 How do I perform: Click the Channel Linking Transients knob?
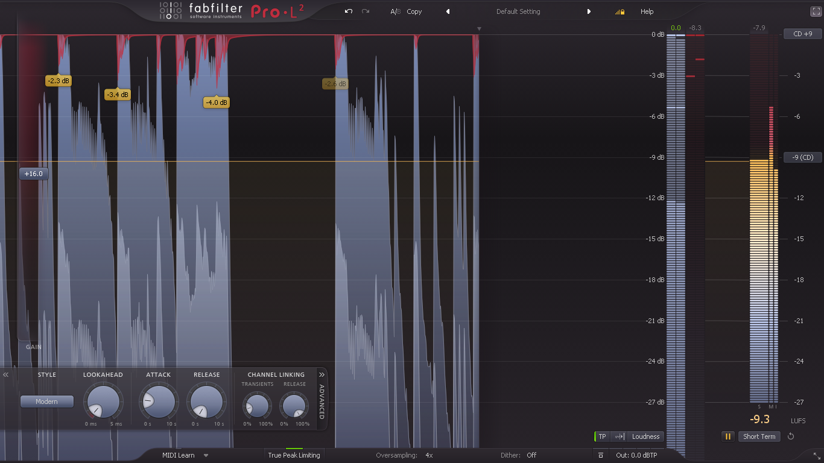pos(258,405)
